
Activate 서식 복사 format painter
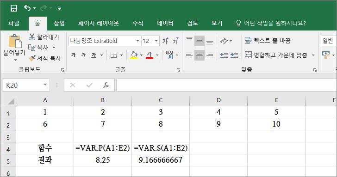45,58
